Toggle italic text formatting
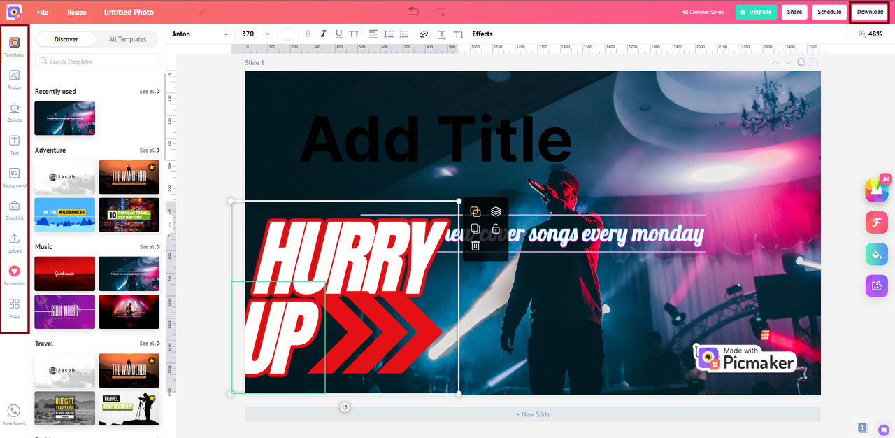Image resolution: width=895 pixels, height=438 pixels. pyautogui.click(x=324, y=34)
